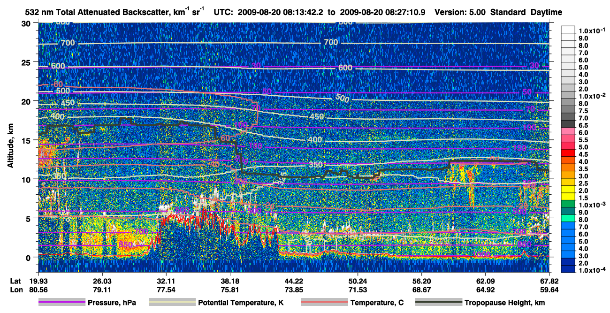610x313 pixels.
Task: Click longitude value 68.67
Action: (421, 290)
